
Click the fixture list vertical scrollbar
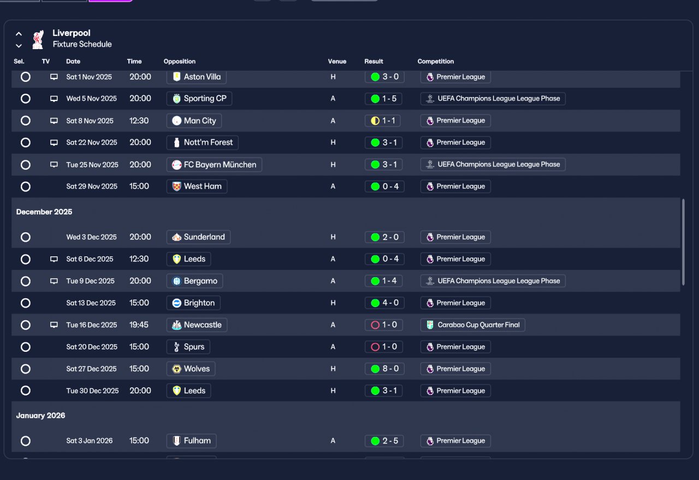pyautogui.click(x=683, y=242)
